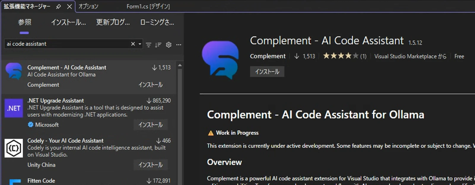Viewport: 475px width, 185px height.
Task: Select the Complement extension icon in list
Action: [x=14, y=71]
